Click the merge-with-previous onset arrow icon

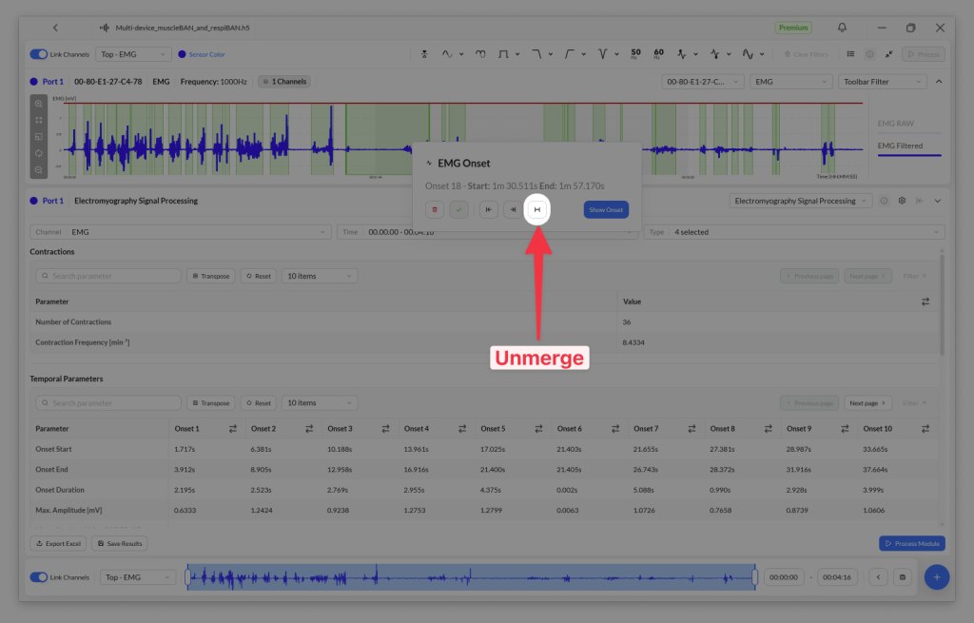[489, 209]
